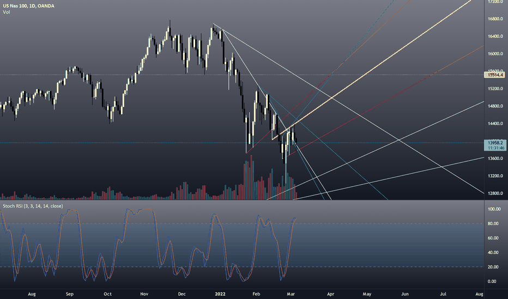Viewport: 508px width, 299px height.
Task: Click the current price label 13958.2
Action: (x=495, y=143)
